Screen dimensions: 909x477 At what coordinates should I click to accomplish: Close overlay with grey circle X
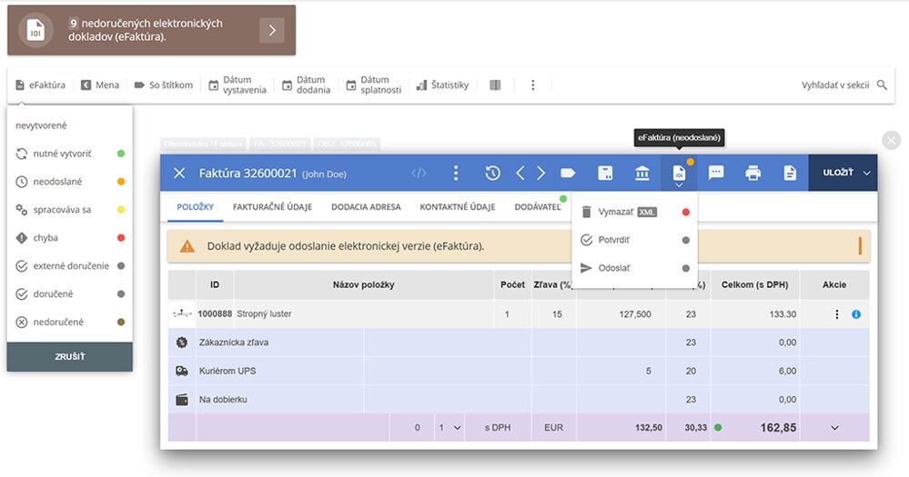pyautogui.click(x=891, y=140)
